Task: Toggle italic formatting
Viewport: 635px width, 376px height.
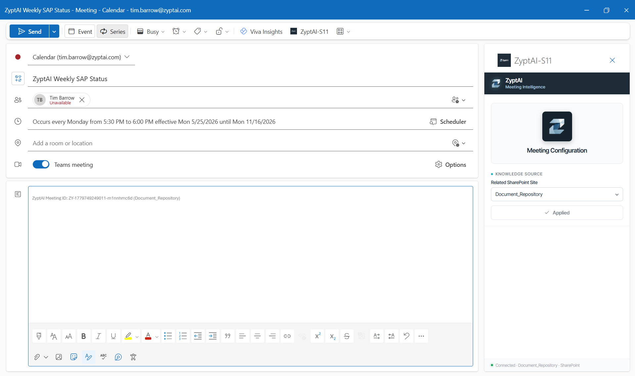Action: click(x=99, y=336)
